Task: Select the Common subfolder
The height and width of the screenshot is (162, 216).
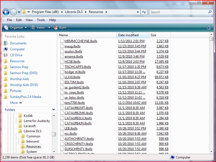Action: [33, 136]
